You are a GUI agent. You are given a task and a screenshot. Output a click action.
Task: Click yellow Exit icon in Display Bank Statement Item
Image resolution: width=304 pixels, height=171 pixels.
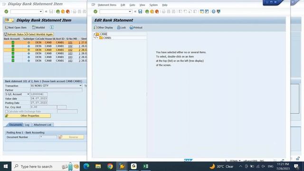63,11
